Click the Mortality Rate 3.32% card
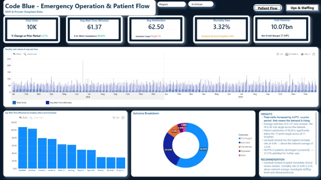Screen dimensions: 321x180 click(x=222, y=29)
